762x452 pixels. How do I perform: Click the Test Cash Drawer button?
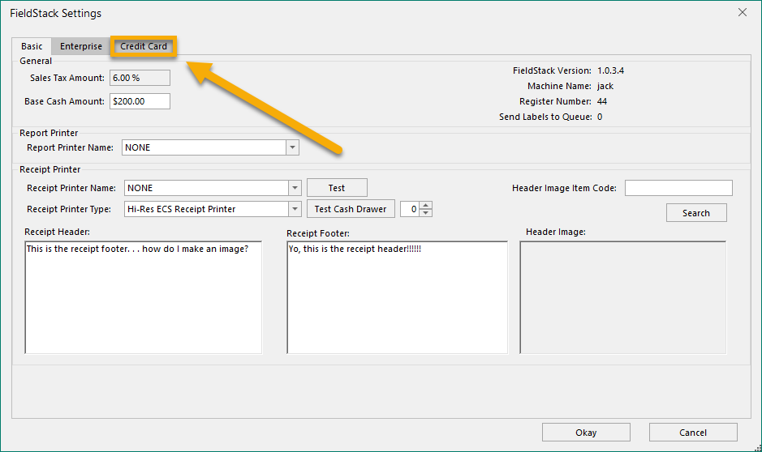351,209
